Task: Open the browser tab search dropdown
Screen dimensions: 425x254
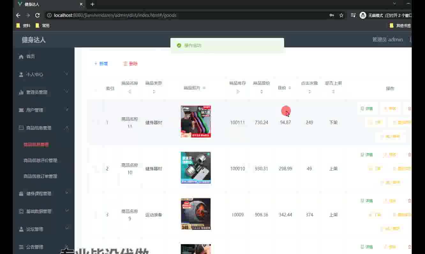Action: [394, 4]
